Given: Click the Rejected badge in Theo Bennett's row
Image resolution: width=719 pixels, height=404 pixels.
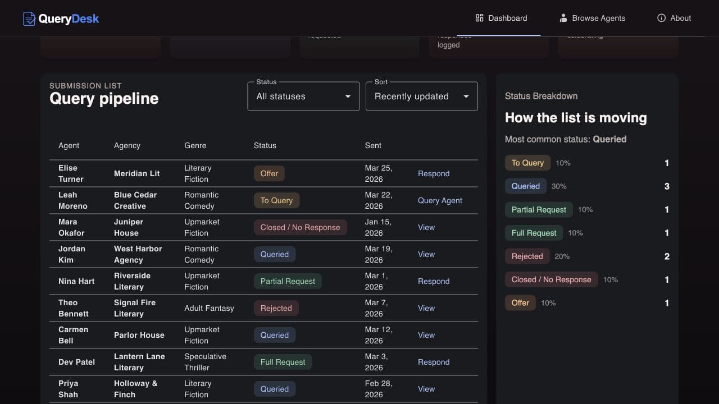Looking at the screenshot, I should [276, 308].
